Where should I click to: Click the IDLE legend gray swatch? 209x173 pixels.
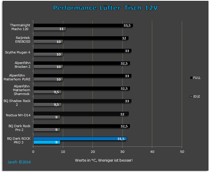(x=191, y=96)
